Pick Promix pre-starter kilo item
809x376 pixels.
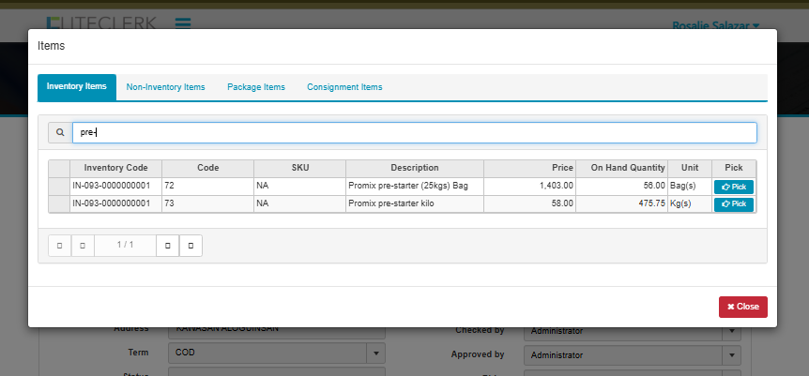click(x=734, y=204)
